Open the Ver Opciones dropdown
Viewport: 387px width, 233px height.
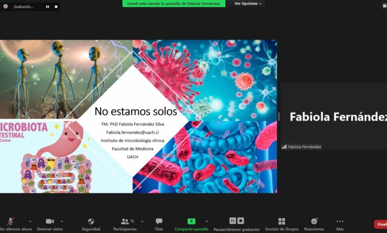(x=248, y=3)
